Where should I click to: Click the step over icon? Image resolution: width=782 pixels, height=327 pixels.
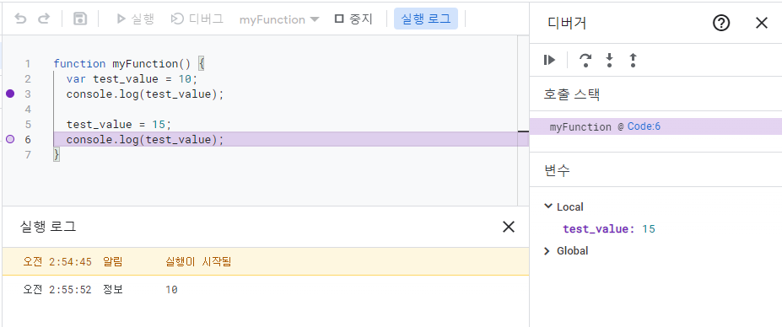(x=585, y=61)
